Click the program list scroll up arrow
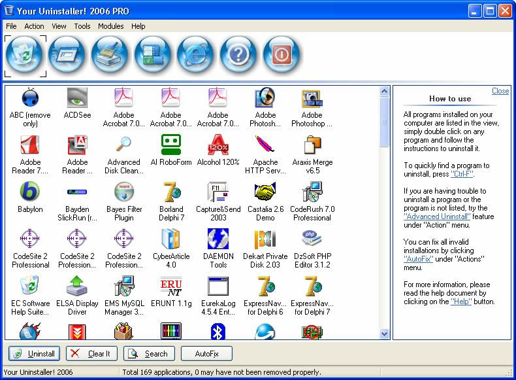Viewport: 516px width, 380px height. click(384, 92)
